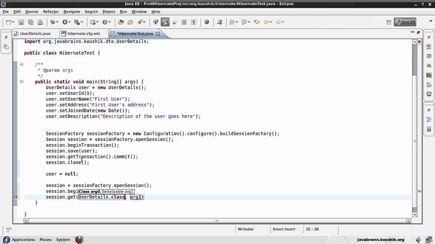Click the Back navigation arrow
The height and width of the screenshot is (244, 435).
[x=266, y=22]
